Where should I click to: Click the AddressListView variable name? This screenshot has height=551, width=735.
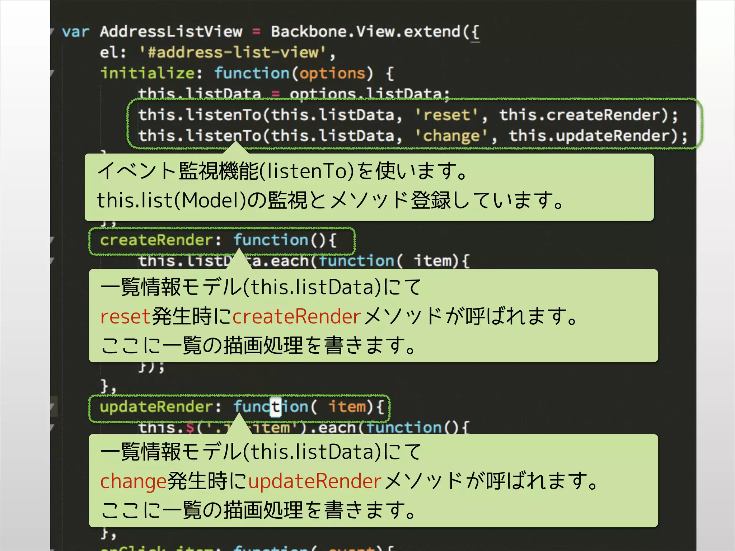pos(171,32)
